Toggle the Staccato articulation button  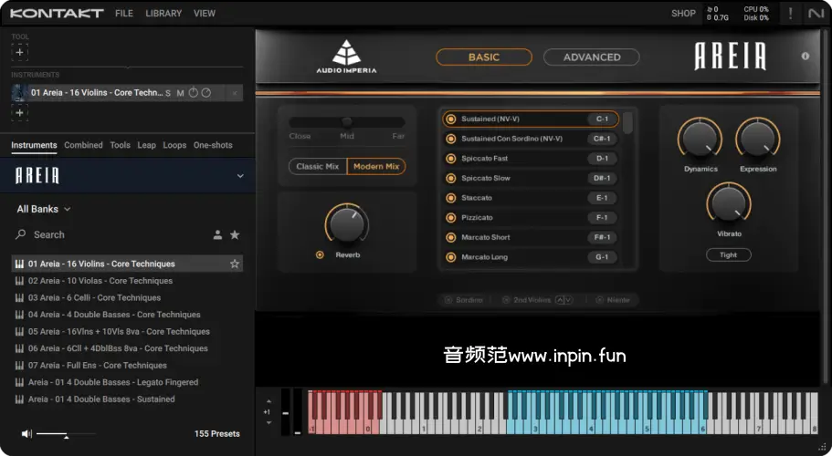(450, 198)
